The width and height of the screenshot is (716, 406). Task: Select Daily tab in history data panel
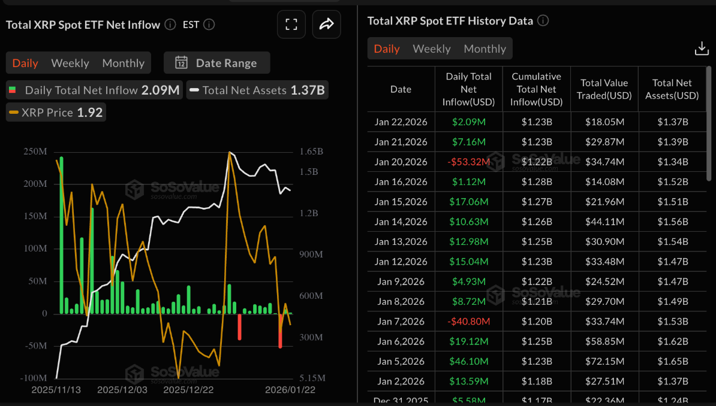387,49
